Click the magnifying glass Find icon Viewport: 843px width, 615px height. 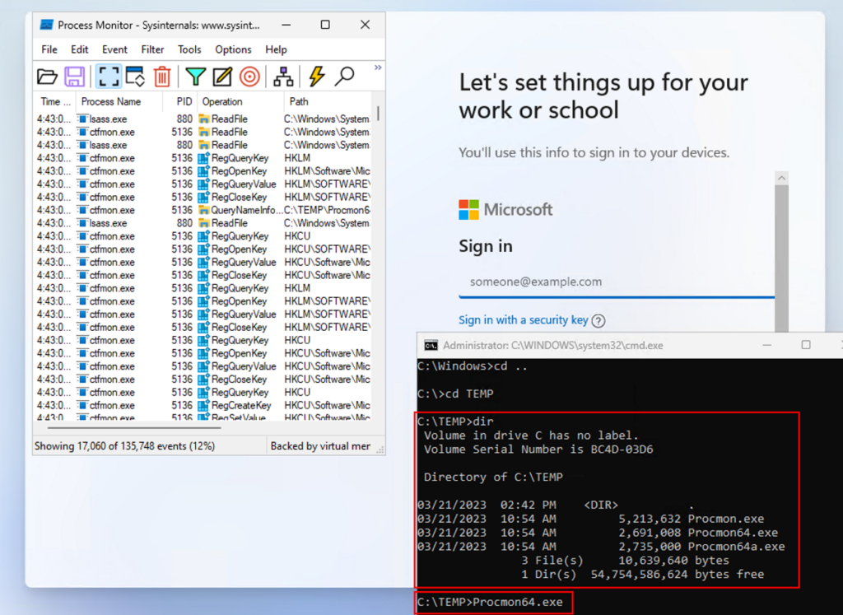pyautogui.click(x=344, y=77)
